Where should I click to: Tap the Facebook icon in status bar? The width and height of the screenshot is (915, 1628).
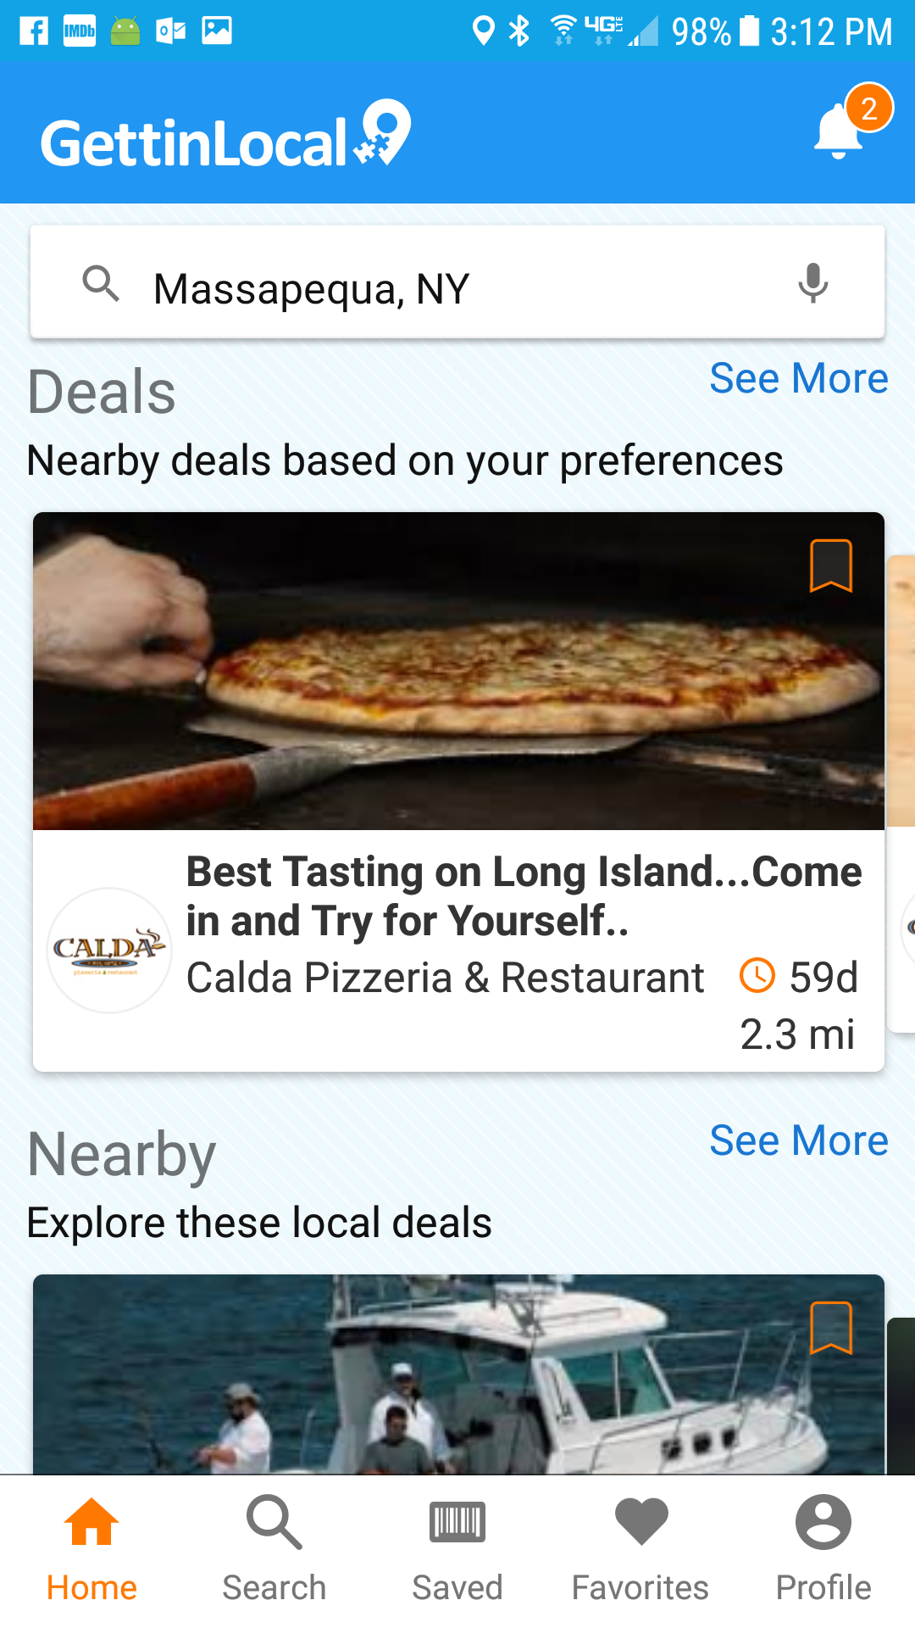point(34,31)
